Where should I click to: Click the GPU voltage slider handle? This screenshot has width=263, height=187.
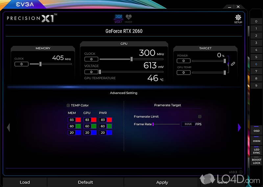(100, 72)
